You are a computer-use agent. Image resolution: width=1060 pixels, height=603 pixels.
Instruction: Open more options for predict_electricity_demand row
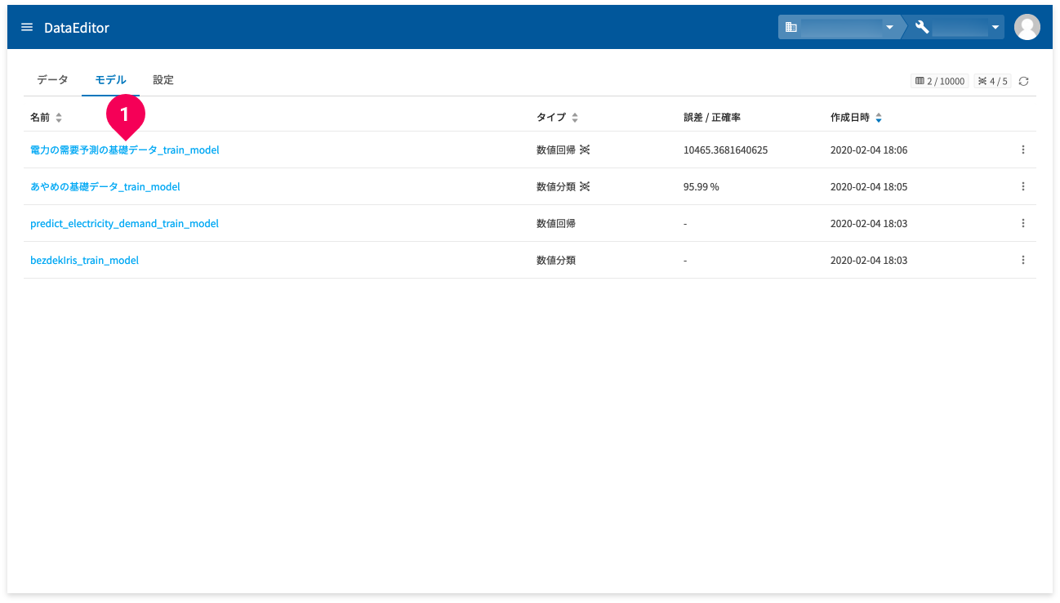click(x=1022, y=224)
